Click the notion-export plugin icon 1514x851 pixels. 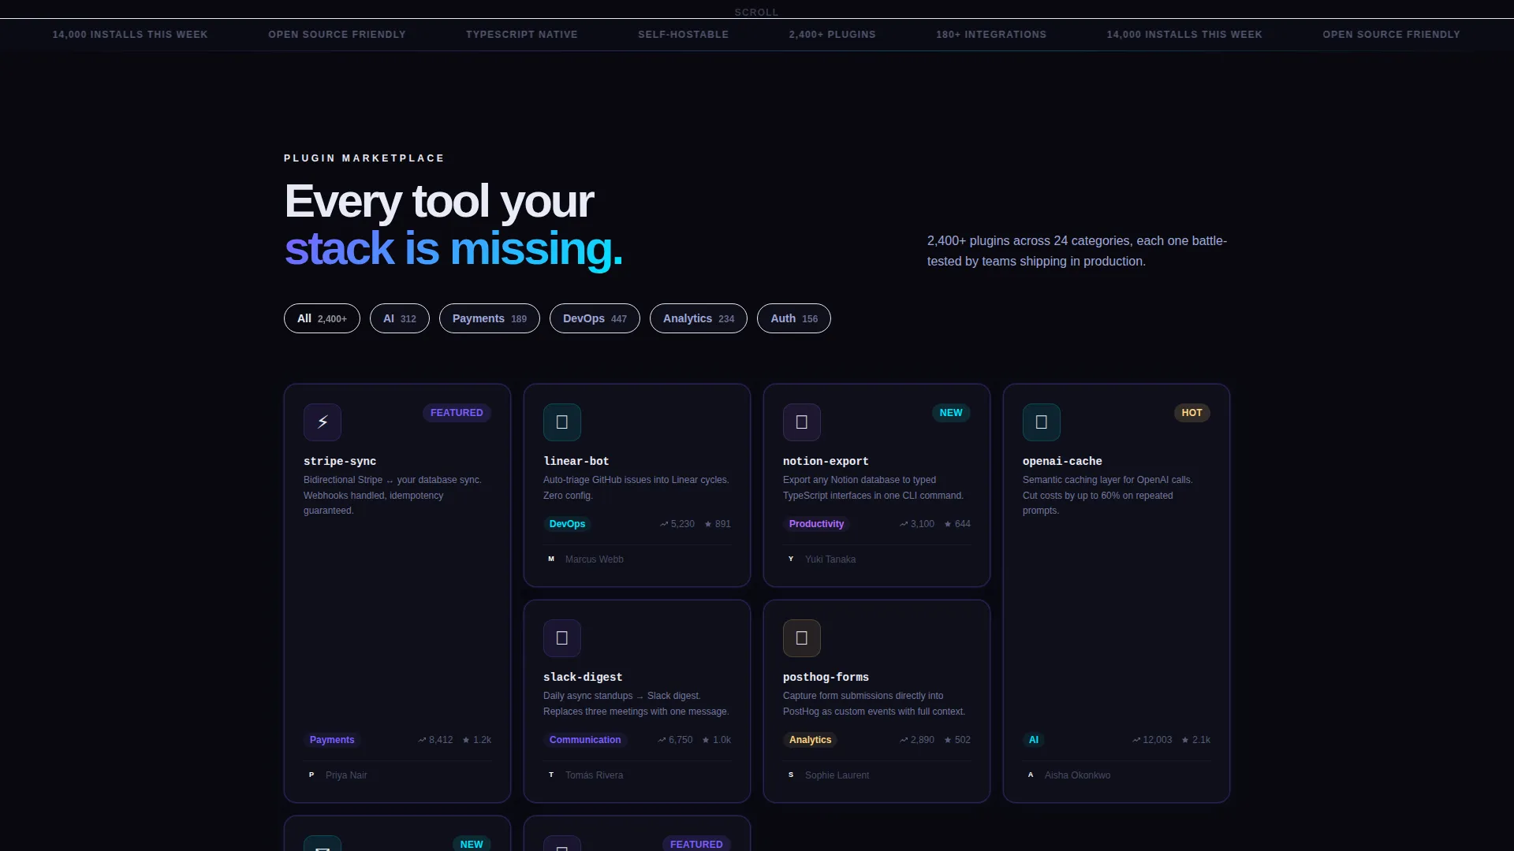point(802,422)
